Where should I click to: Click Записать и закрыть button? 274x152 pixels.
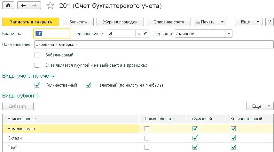tap(31, 22)
